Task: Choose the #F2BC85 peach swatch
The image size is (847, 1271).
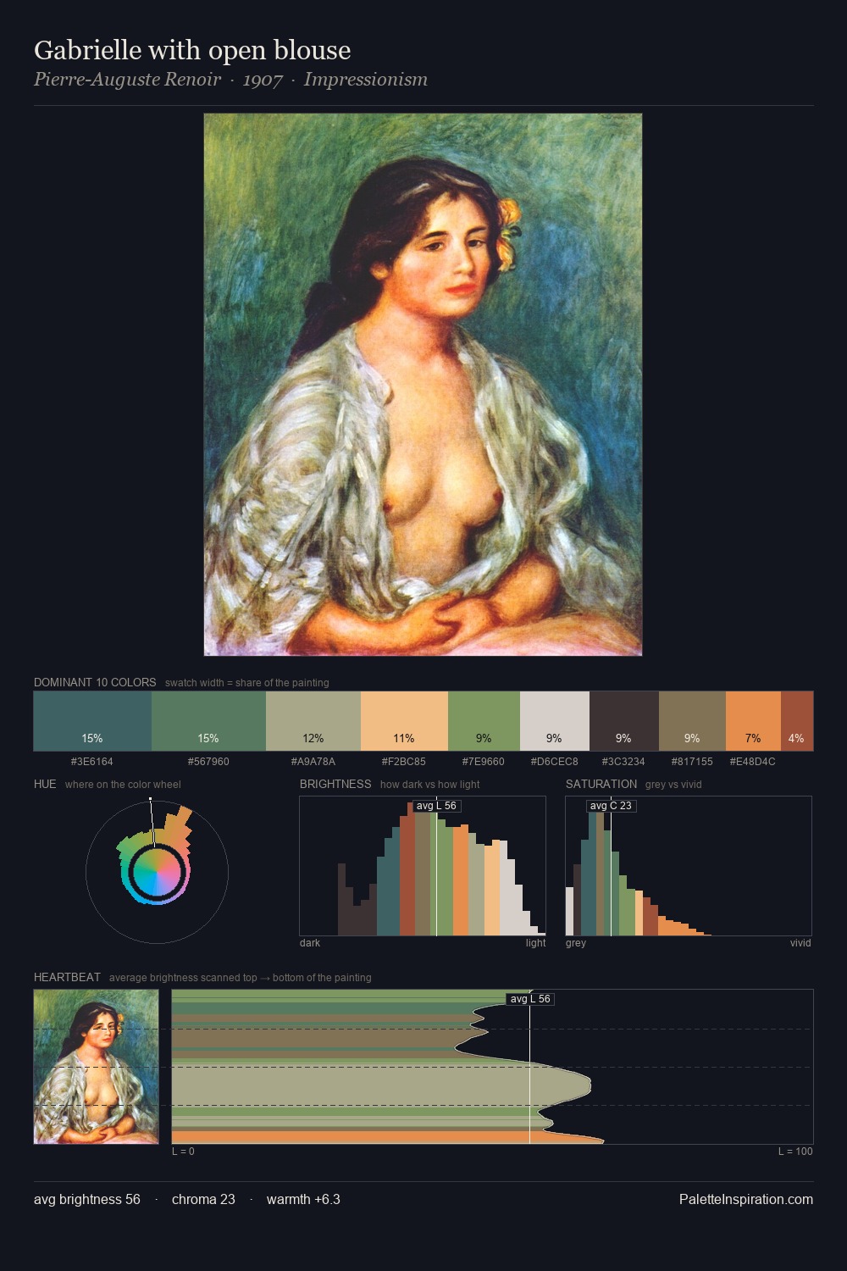Action: pos(404,721)
